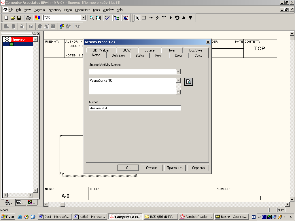Select the Arrow drawing tool

tap(151, 18)
